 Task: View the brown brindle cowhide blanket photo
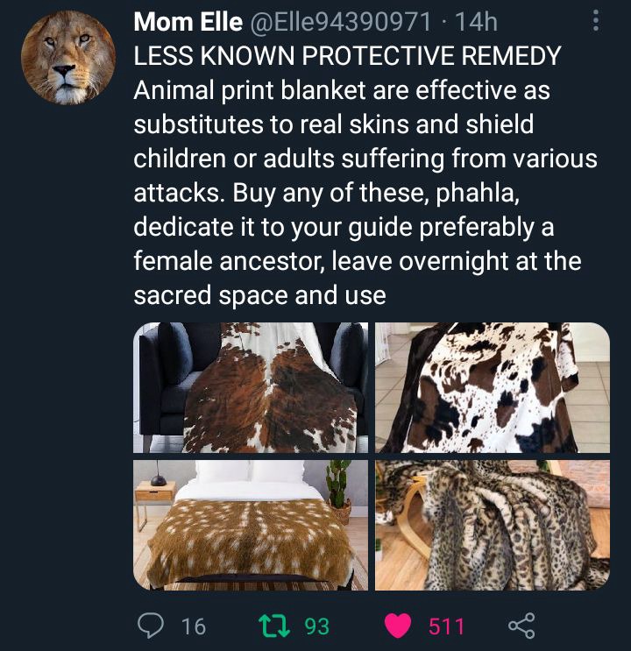[251, 387]
